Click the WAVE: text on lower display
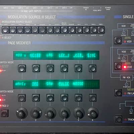This screenshot has width=134, height=134. click(20, 84)
